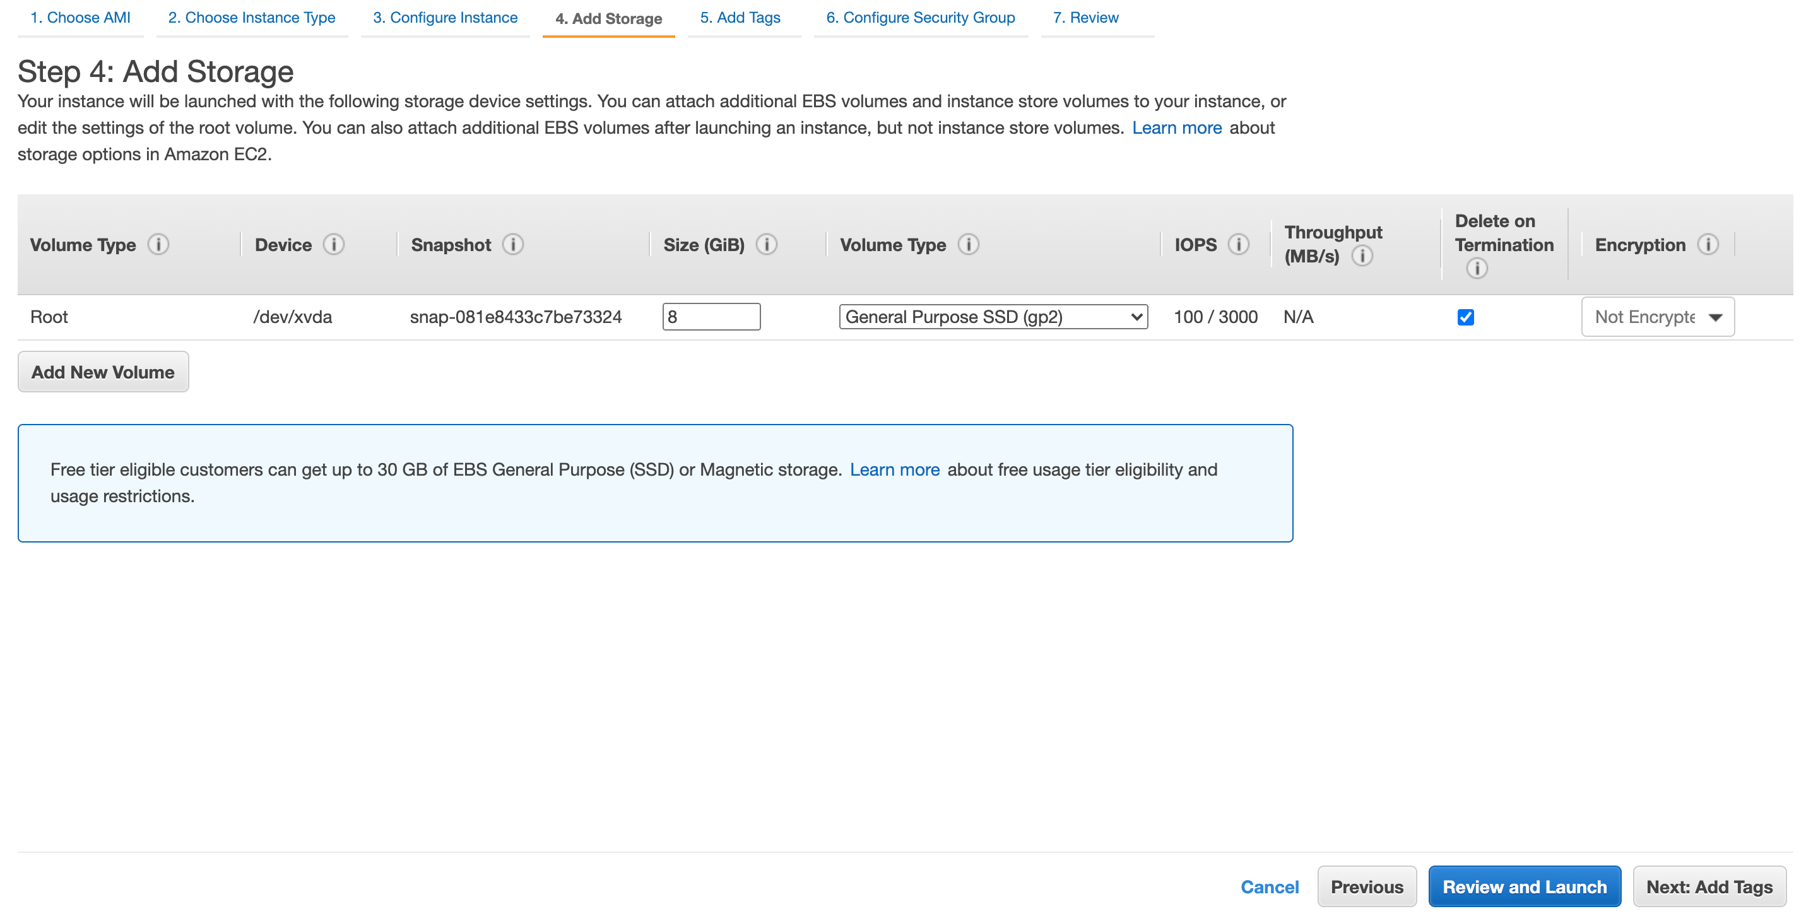Navigate to the Add Tags step 5 tab

pos(740,18)
